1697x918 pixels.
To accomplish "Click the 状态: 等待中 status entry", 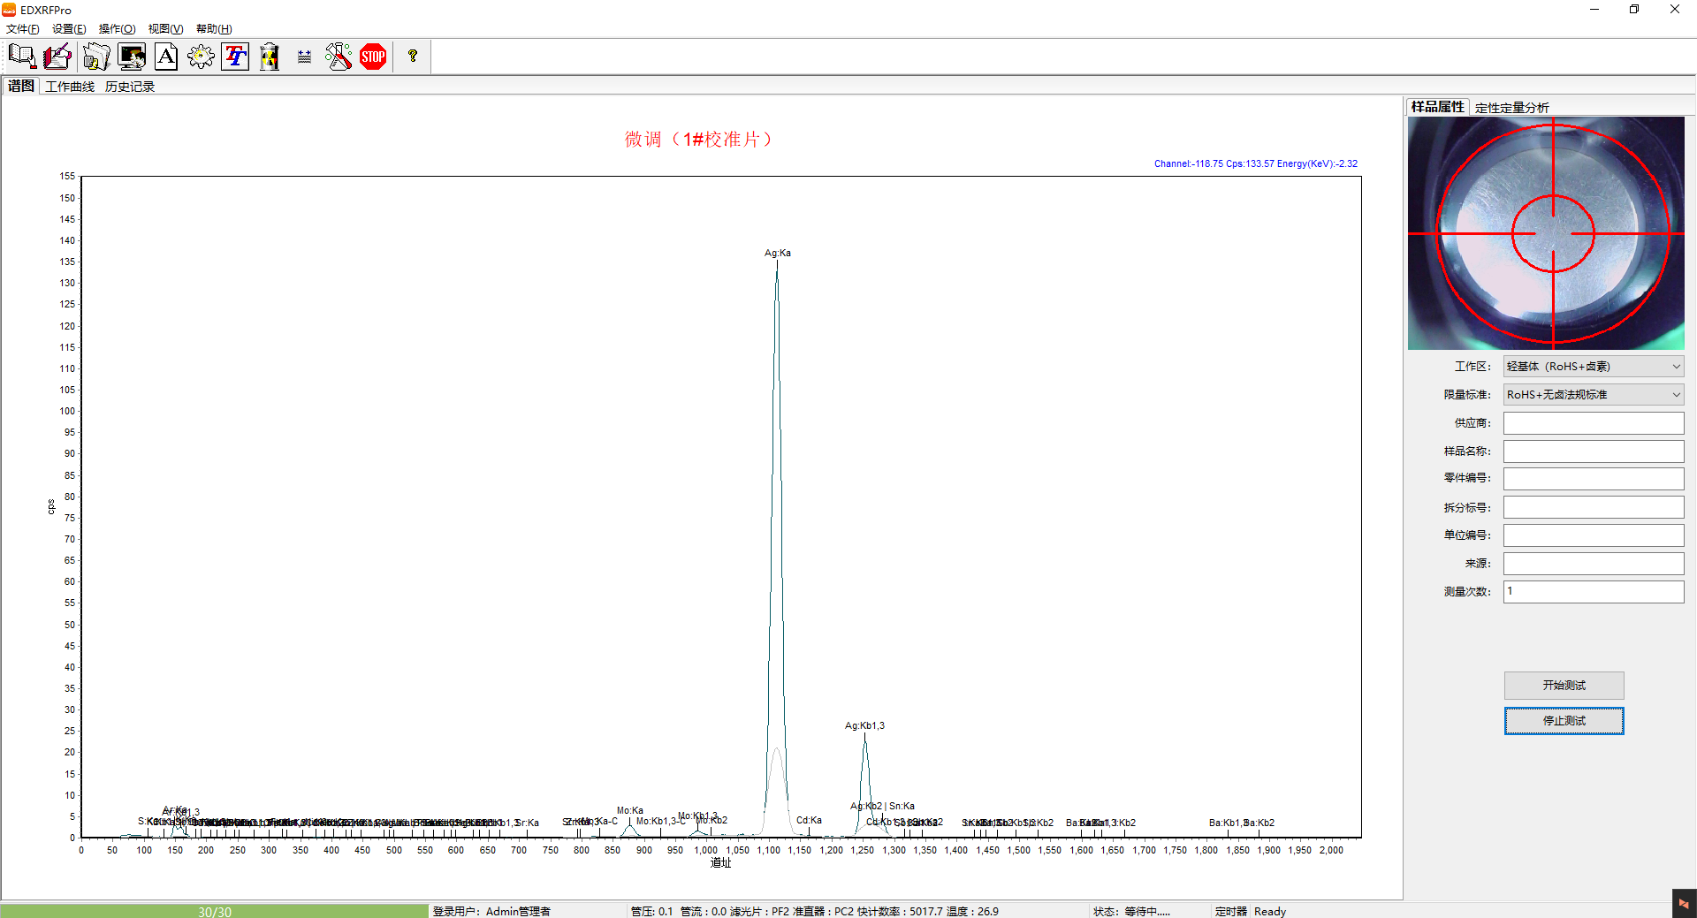I will click(x=1131, y=912).
